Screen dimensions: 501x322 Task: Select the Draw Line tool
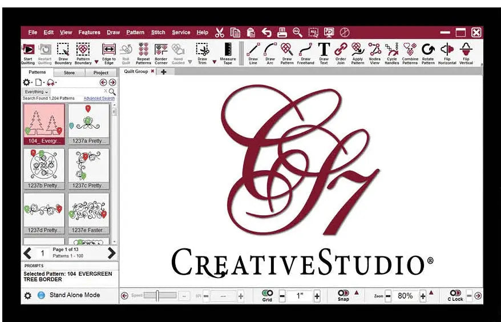[253, 54]
